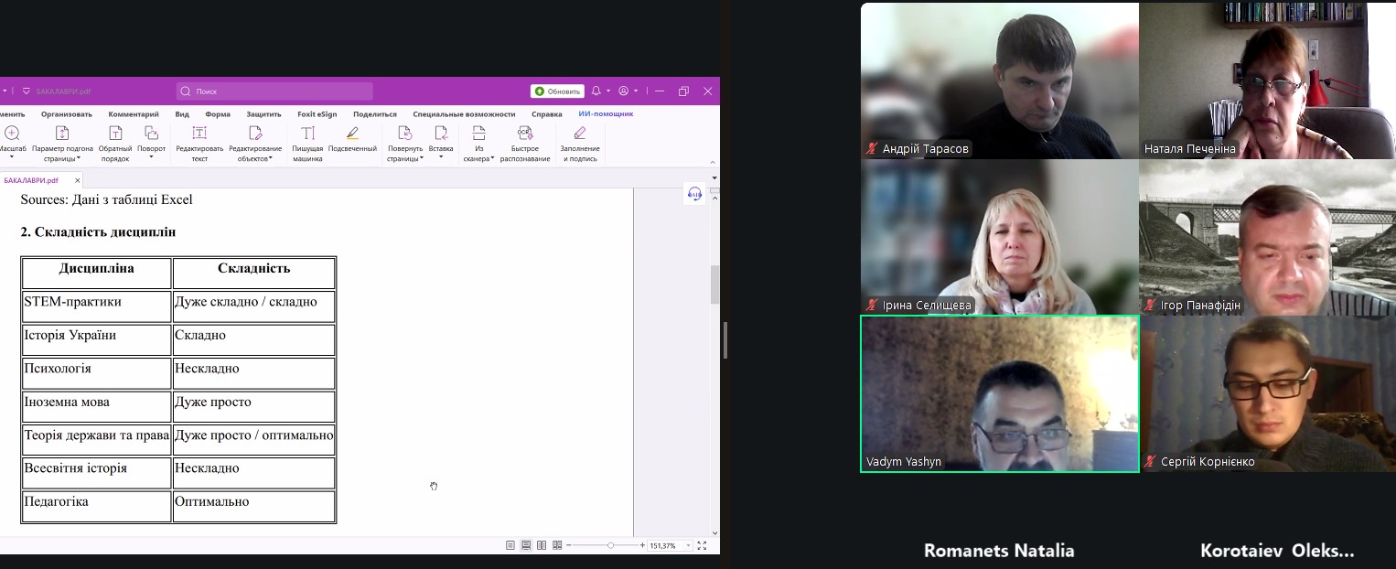
Task: Enable continuous page view mode
Action: pyautogui.click(x=526, y=545)
